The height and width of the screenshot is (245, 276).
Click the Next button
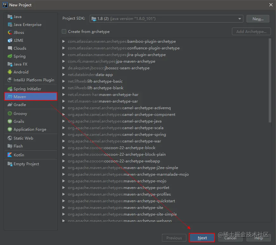(202, 238)
